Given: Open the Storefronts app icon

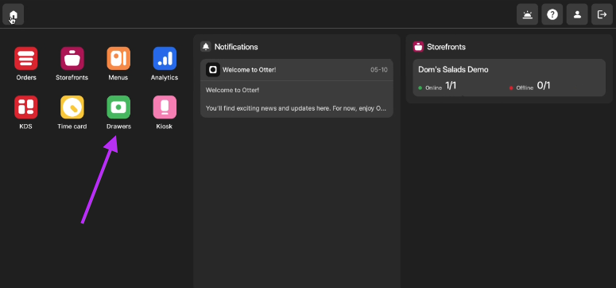Looking at the screenshot, I should (72, 58).
